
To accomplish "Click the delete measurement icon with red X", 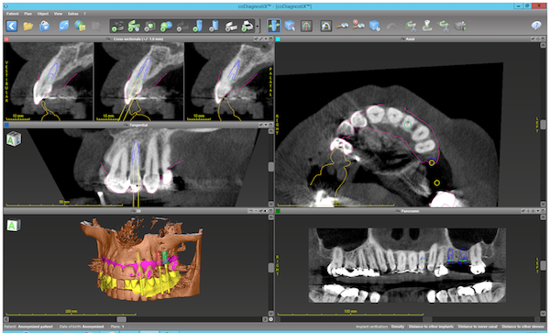I will 358,26.
